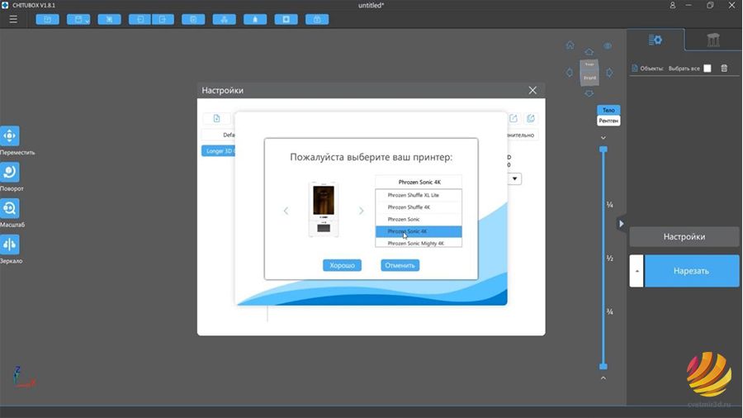Click the Настройки button in the right panel
The image size is (743, 418).
click(x=684, y=236)
